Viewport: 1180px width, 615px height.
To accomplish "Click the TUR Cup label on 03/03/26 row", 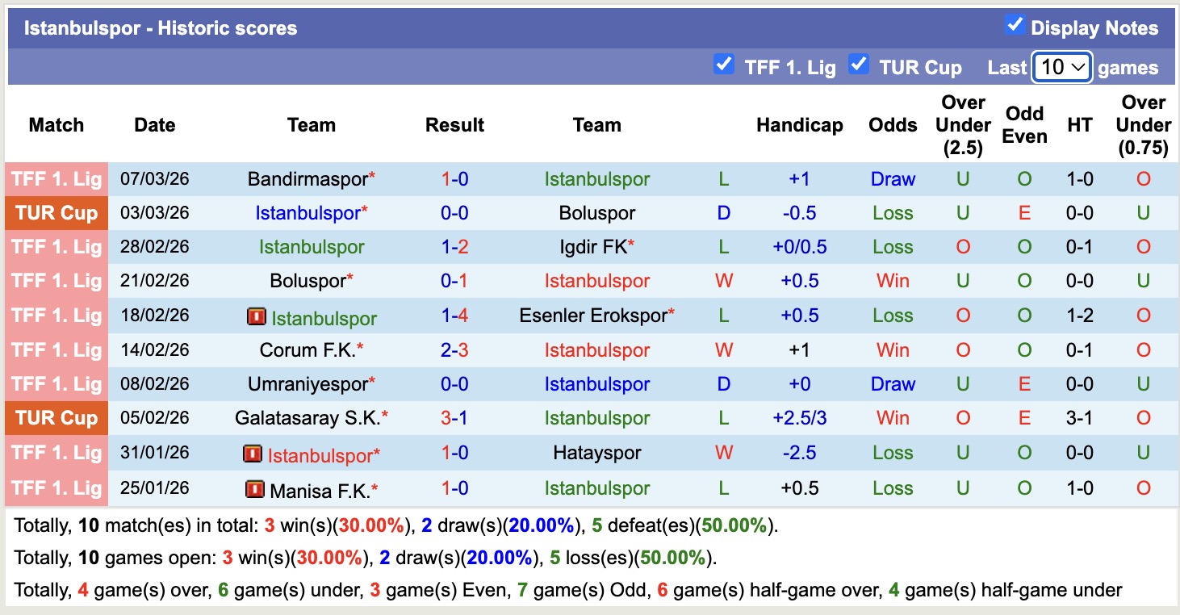I will pos(56,213).
